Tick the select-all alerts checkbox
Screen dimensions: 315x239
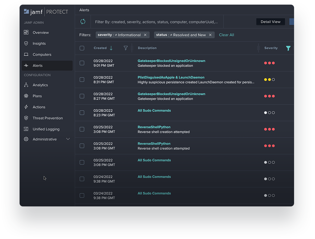(82, 48)
